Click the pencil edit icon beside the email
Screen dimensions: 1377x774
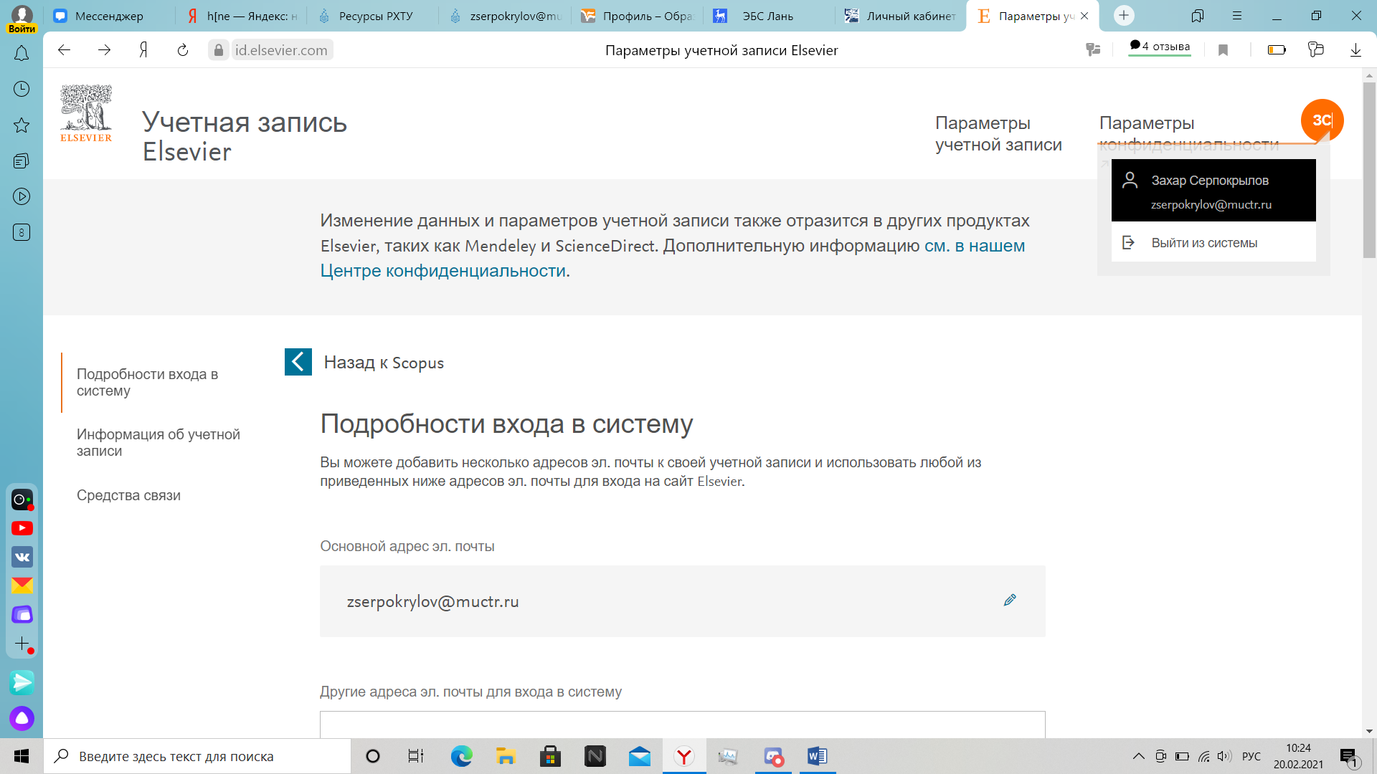[1010, 600]
